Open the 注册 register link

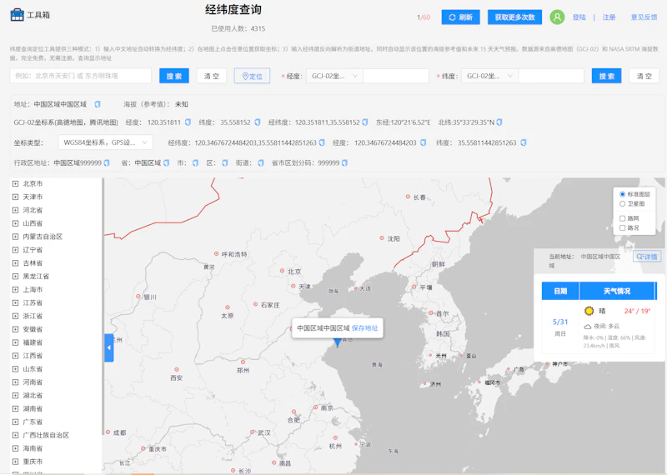609,17
